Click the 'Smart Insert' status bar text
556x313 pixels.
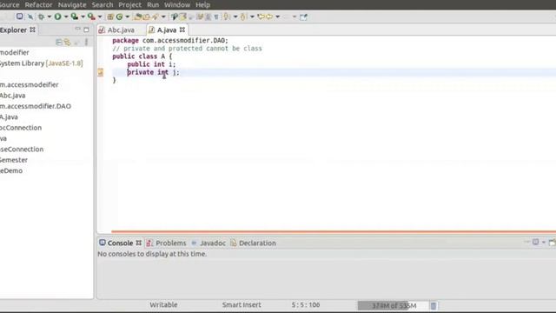(242, 305)
